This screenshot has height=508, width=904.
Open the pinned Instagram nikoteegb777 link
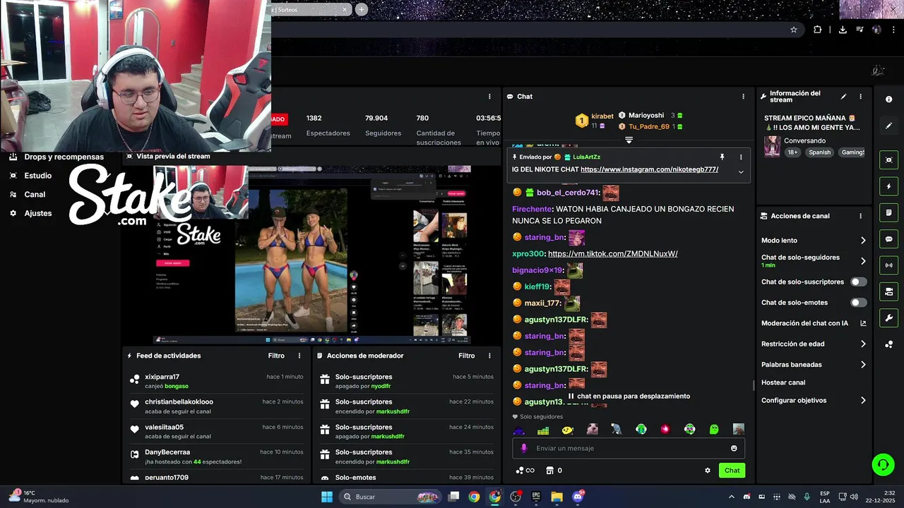649,169
